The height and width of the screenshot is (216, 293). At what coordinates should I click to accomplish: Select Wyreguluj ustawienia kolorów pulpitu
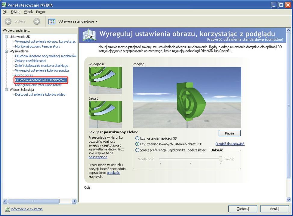[42, 70]
